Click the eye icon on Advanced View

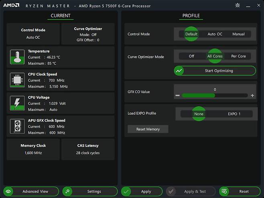click(x=8, y=192)
